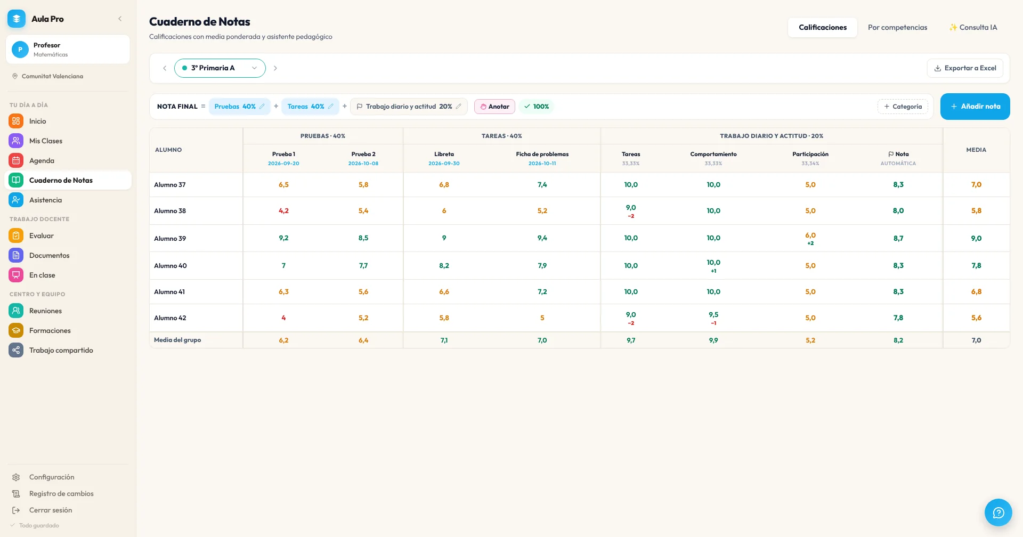Go to Mis Clases
Image resolution: width=1023 pixels, height=537 pixels.
68,141
